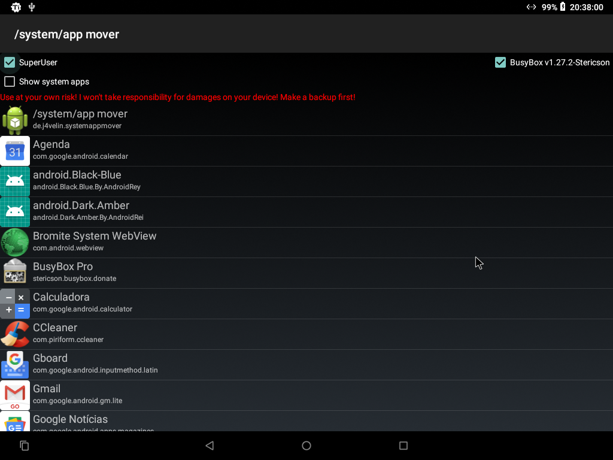Tap the Android back navigation button

pos(210,446)
